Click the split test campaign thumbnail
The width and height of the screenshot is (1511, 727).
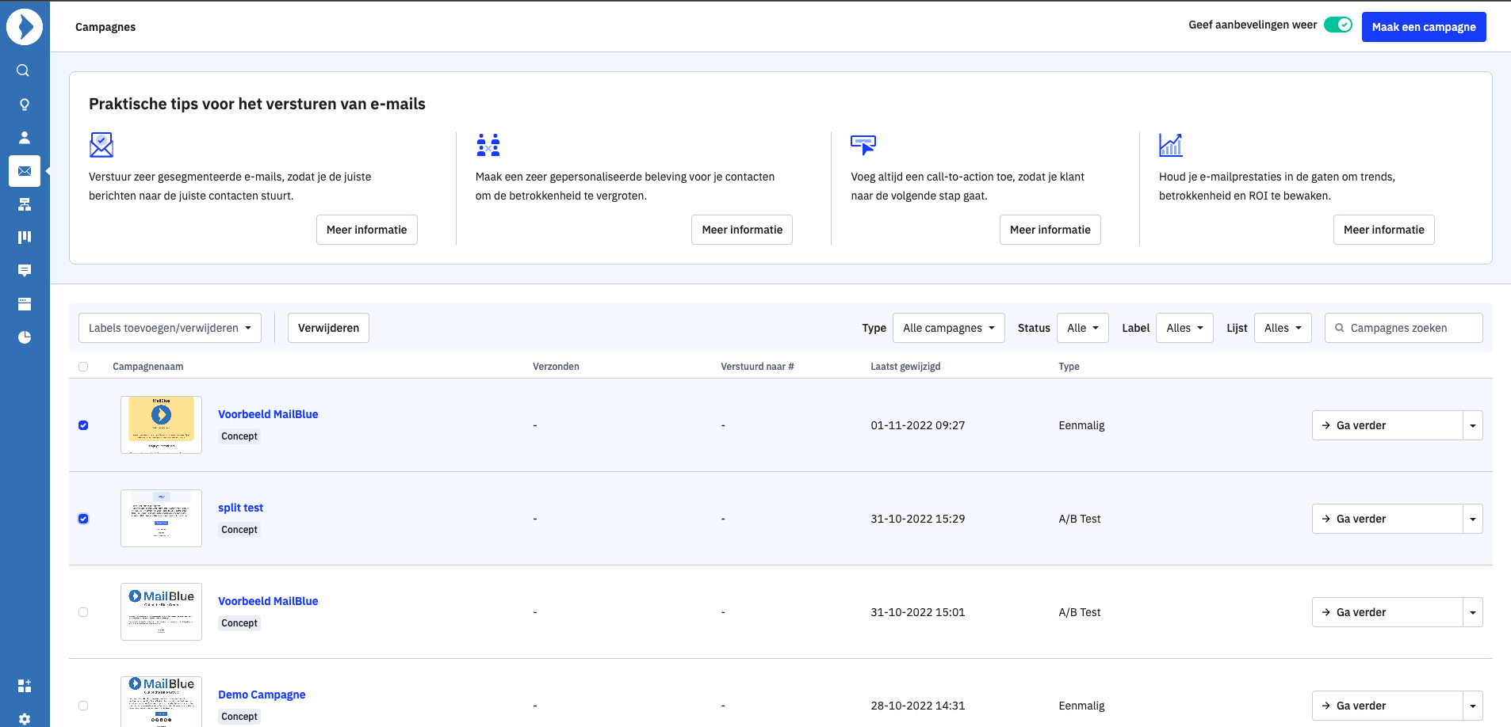pos(161,518)
